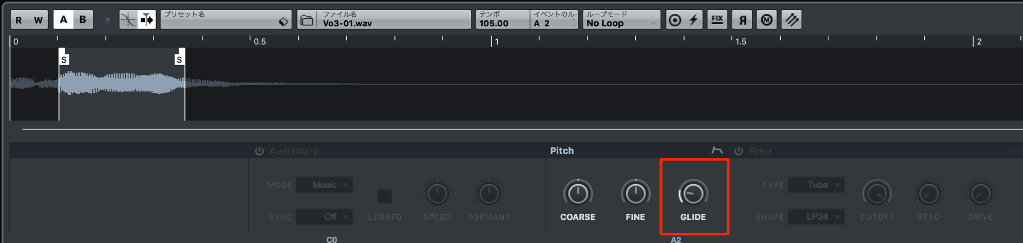The height and width of the screenshot is (243, 1023).
Task: Open the AudioWarp MODE Music dropdown
Action: point(325,185)
